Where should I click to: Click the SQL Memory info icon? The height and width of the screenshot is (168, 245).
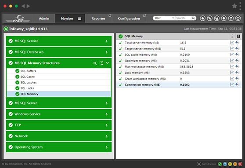232,37
